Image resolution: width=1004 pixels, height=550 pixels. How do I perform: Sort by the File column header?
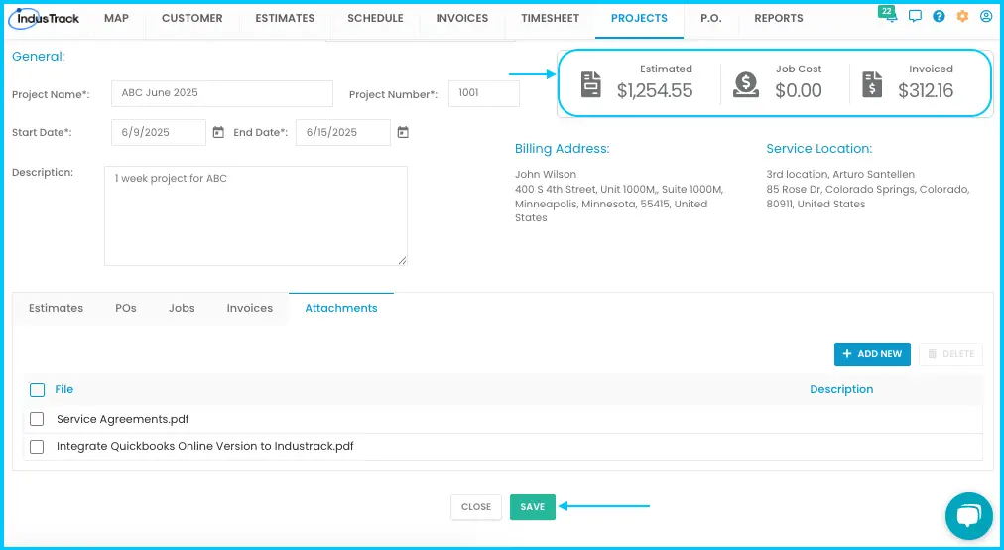(64, 390)
